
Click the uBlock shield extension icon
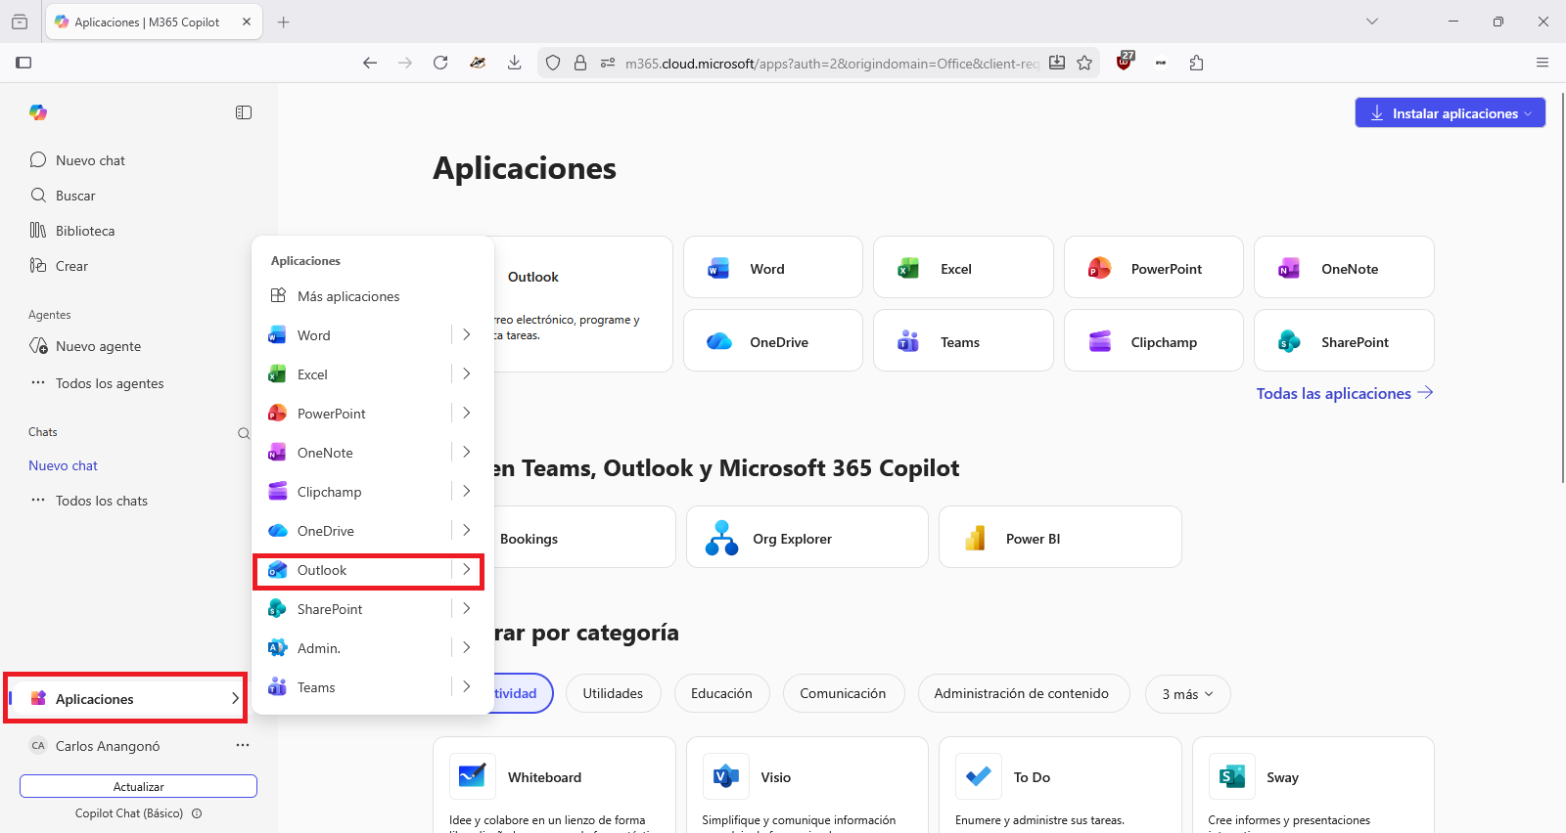coord(1126,62)
